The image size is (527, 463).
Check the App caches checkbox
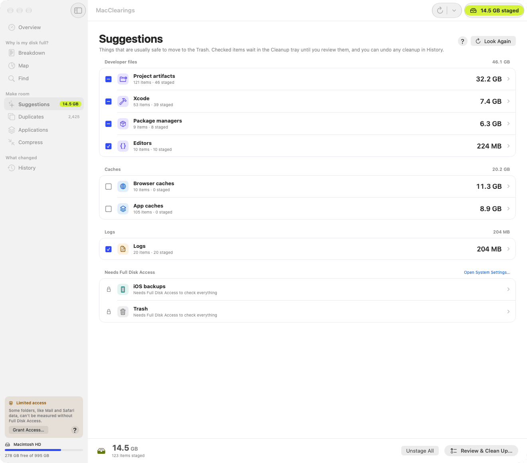109,209
